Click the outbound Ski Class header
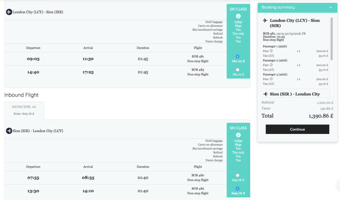 pos(238,9)
